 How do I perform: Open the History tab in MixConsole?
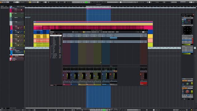(x=55, y=34)
